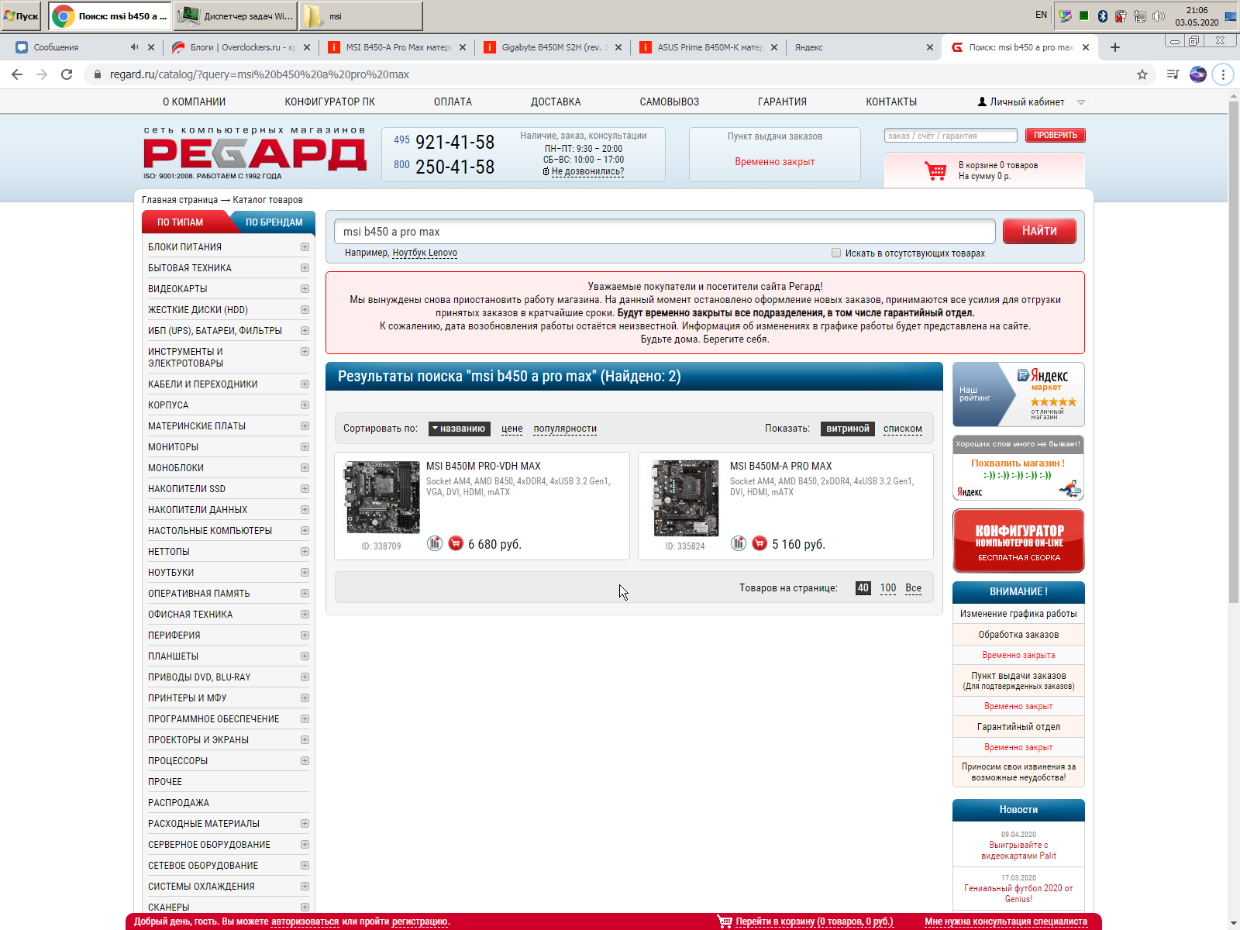
Task: Expand the МОНИТОРЫ category
Action: coord(305,447)
